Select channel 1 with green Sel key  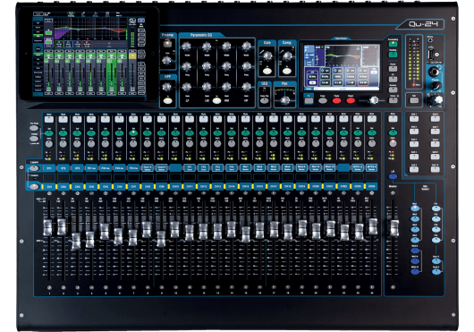pos(49,133)
